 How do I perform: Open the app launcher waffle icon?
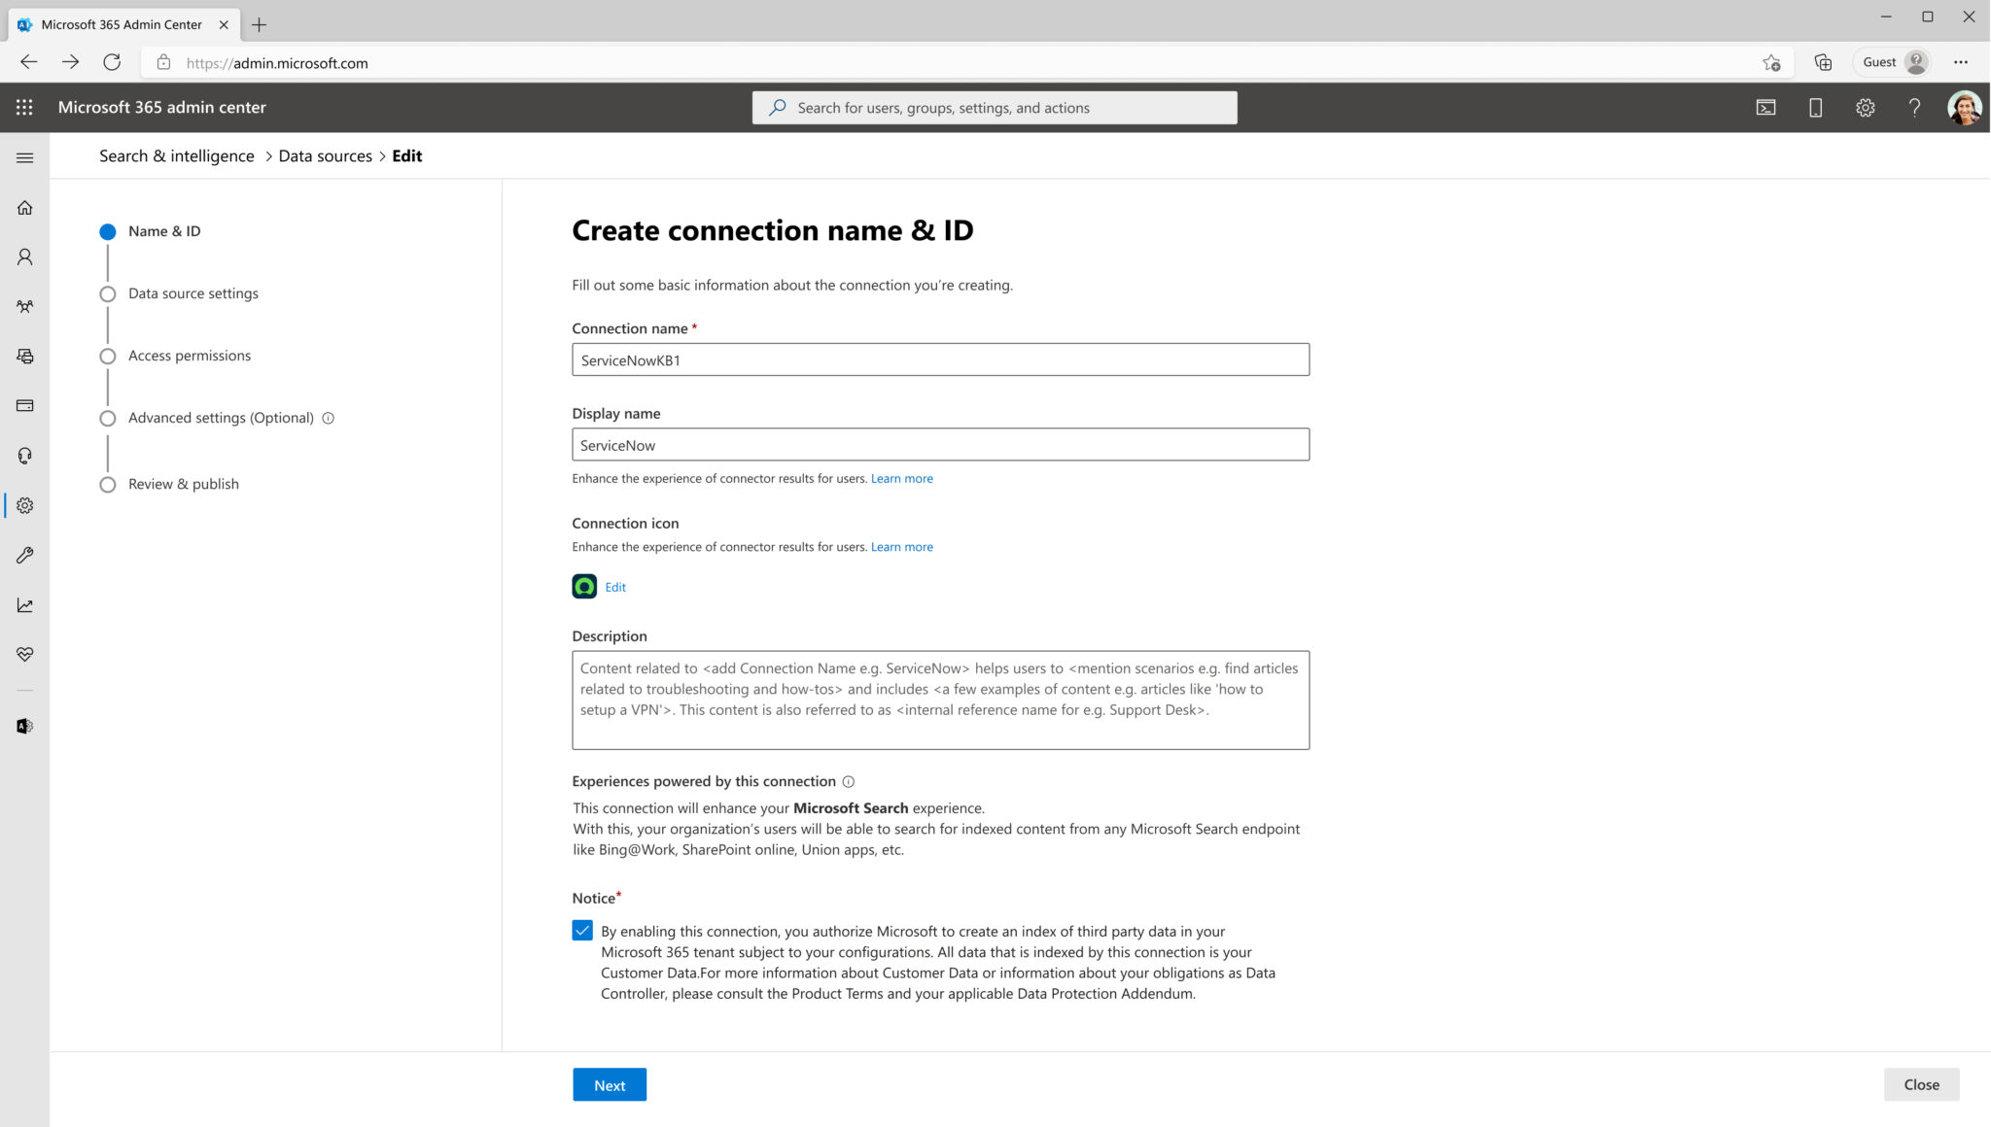coord(24,107)
